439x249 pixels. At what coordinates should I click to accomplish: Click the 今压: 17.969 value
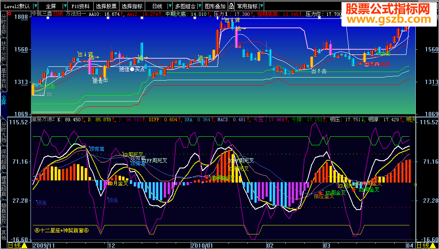(270, 120)
